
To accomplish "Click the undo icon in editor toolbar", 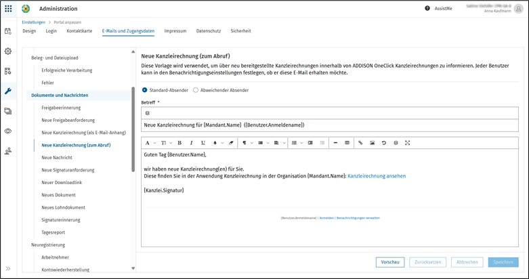I will [x=384, y=143].
